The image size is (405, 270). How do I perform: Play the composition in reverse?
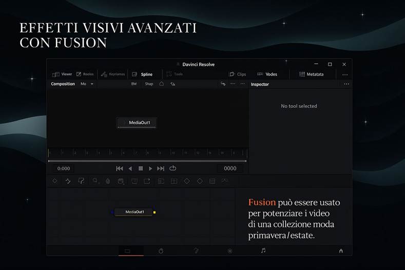click(130, 168)
